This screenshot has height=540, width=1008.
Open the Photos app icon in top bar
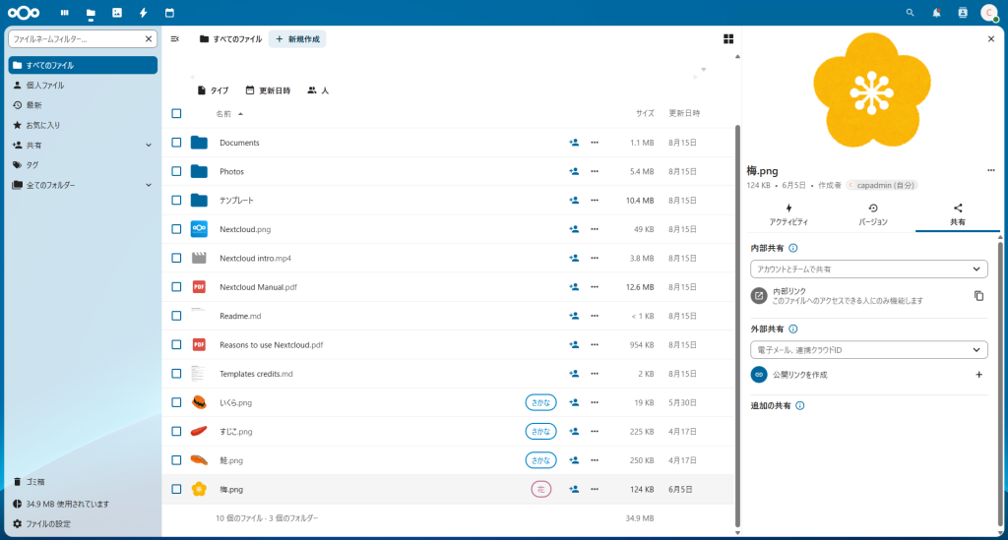click(x=117, y=13)
